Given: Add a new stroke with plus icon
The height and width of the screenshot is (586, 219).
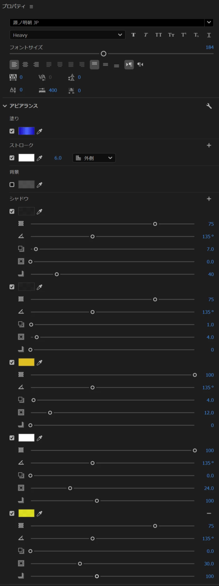Looking at the screenshot, I should [209, 145].
